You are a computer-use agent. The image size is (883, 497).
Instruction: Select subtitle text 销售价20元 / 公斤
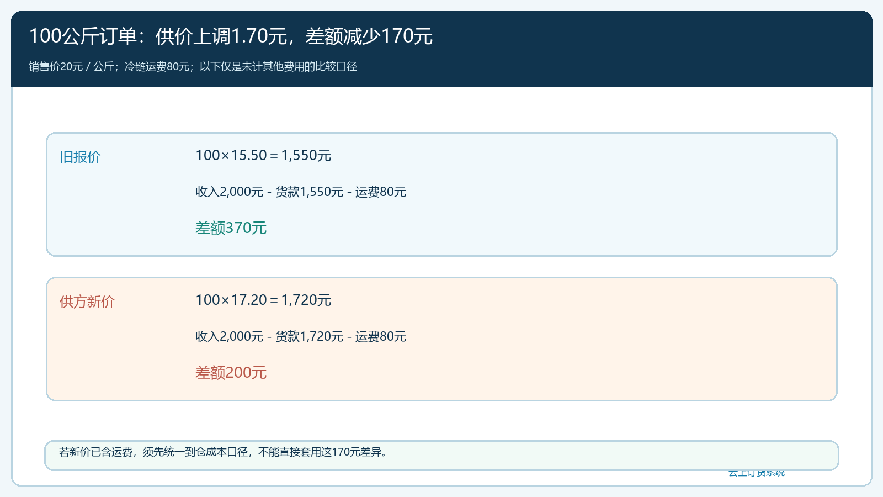72,66
